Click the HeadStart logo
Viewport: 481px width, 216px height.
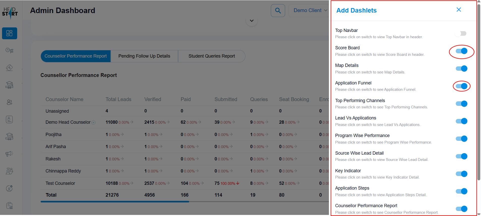[10, 12]
